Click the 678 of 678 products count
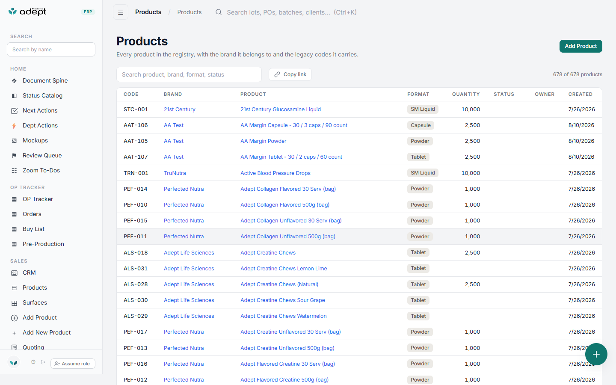Image resolution: width=616 pixels, height=385 pixels. pyautogui.click(x=577, y=74)
